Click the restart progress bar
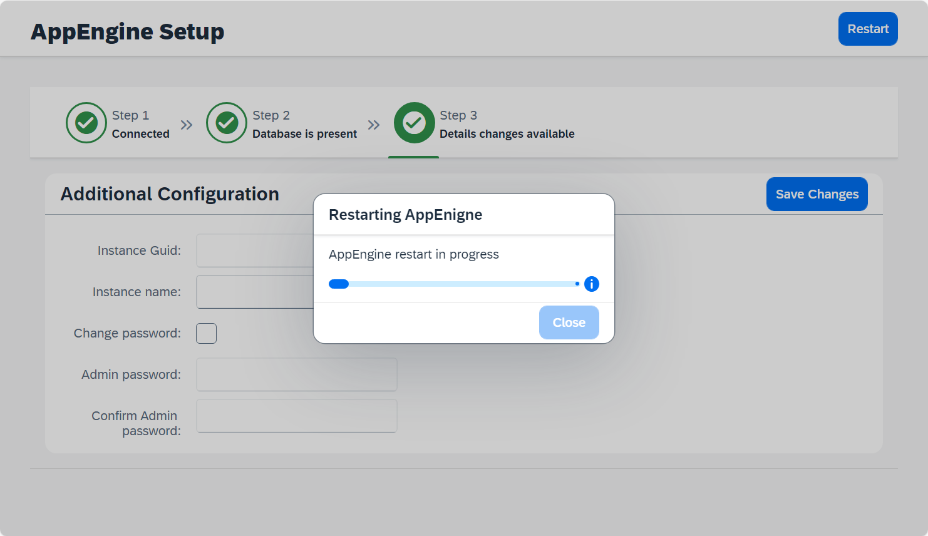 coord(453,284)
